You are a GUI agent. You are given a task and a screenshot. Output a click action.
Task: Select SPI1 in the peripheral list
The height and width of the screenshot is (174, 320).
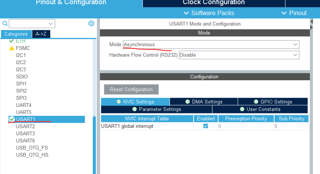pos(21,84)
